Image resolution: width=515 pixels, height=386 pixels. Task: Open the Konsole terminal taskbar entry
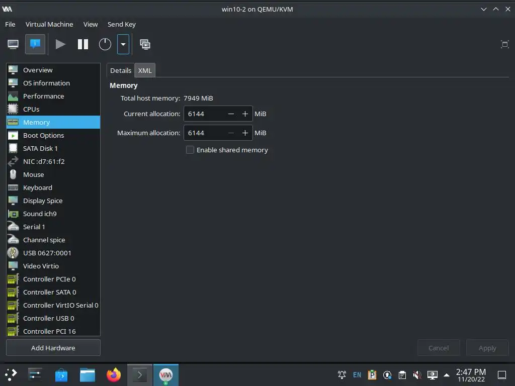(x=140, y=374)
